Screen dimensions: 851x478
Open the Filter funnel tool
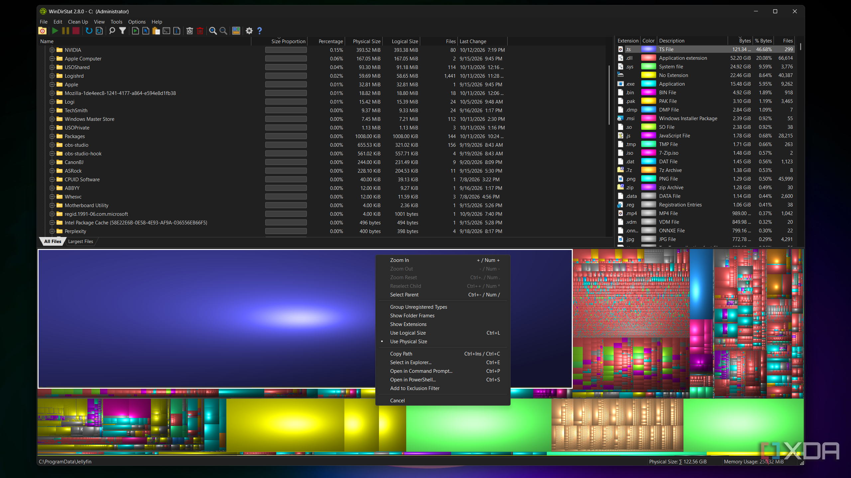tap(123, 31)
